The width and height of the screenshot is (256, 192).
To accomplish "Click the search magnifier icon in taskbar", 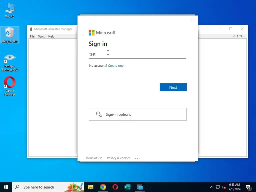I will [x=17, y=187].
